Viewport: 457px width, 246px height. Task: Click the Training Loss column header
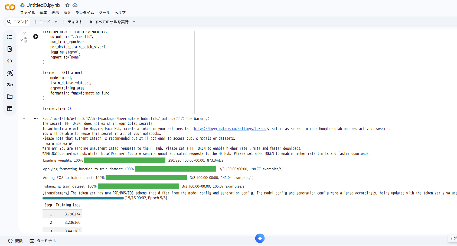click(x=68, y=205)
